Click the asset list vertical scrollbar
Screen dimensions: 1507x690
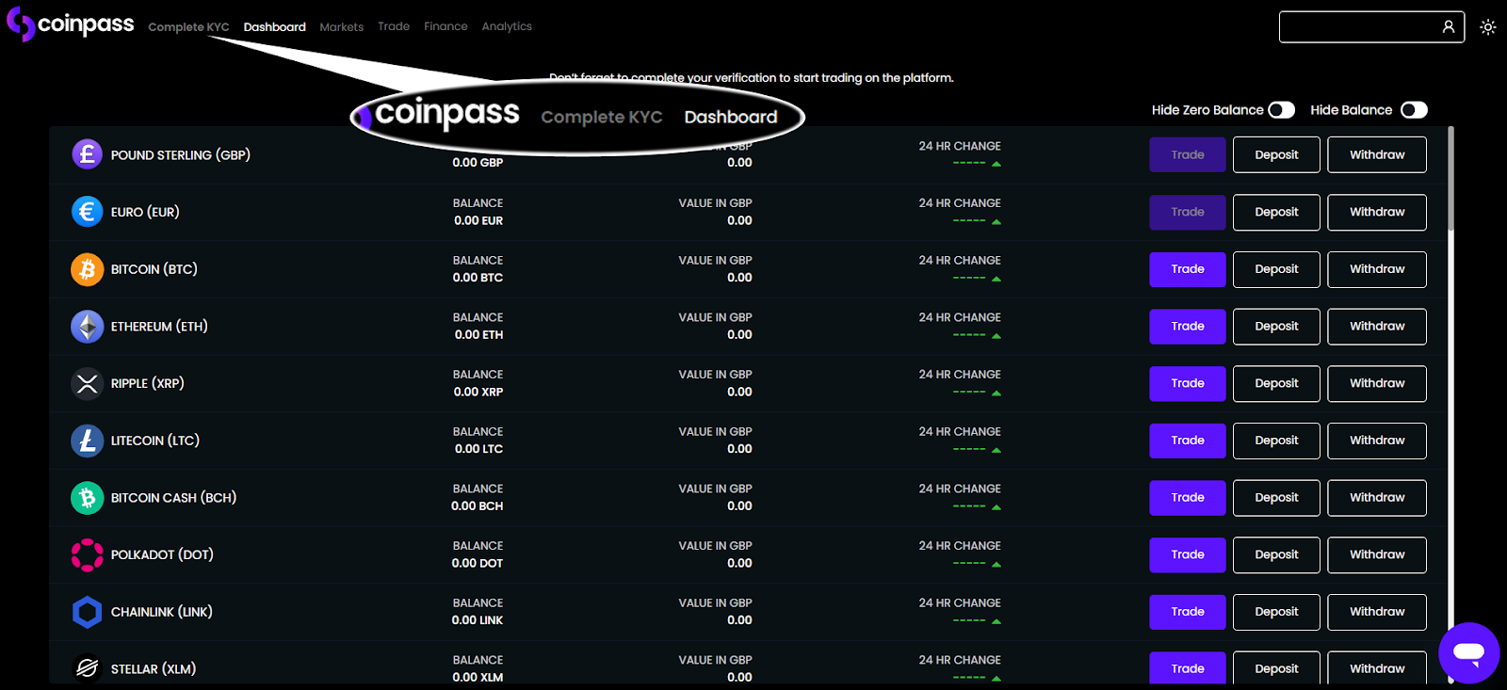1450,179
